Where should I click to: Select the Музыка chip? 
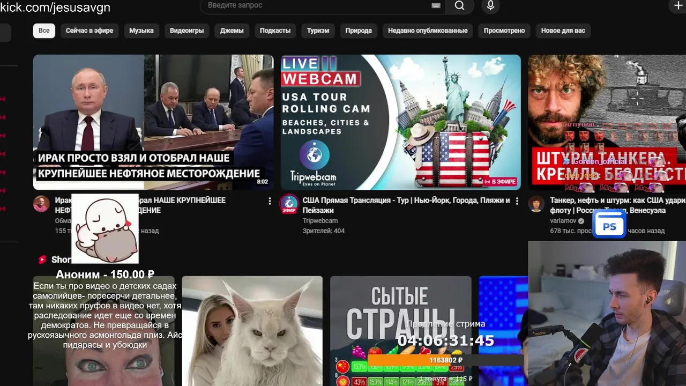point(141,31)
